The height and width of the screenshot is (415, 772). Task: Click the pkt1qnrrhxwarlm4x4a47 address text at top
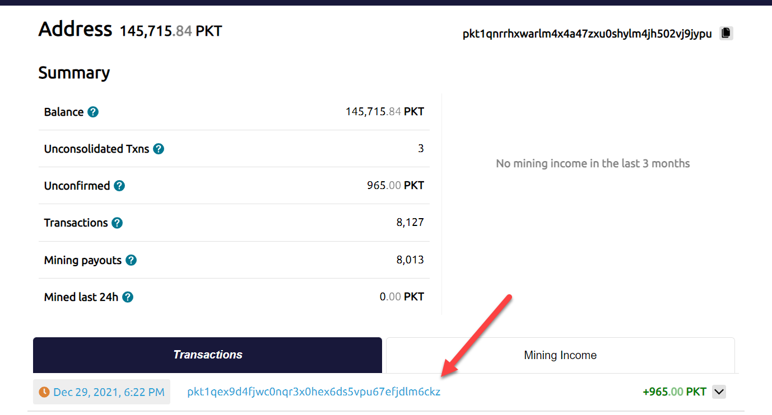click(x=587, y=34)
